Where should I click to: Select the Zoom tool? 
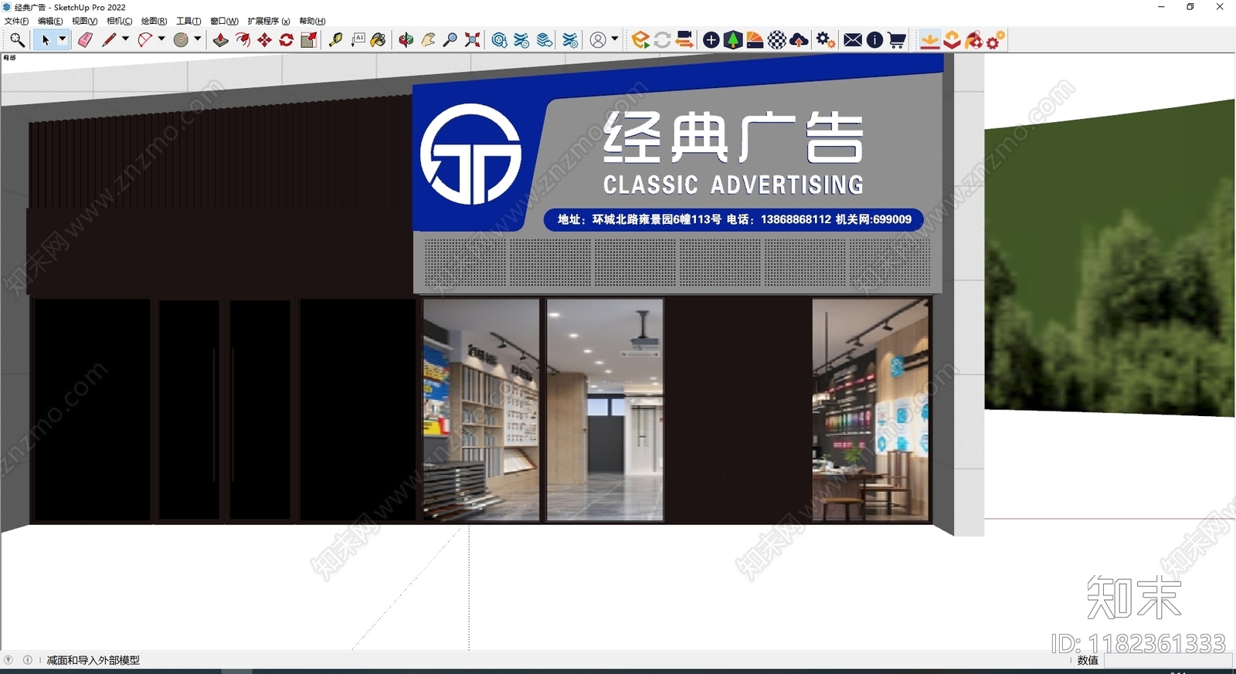[450, 39]
